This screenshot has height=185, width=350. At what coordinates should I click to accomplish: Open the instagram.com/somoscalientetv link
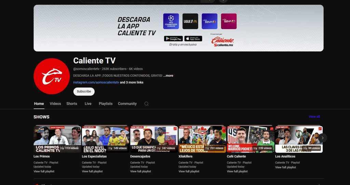96,82
